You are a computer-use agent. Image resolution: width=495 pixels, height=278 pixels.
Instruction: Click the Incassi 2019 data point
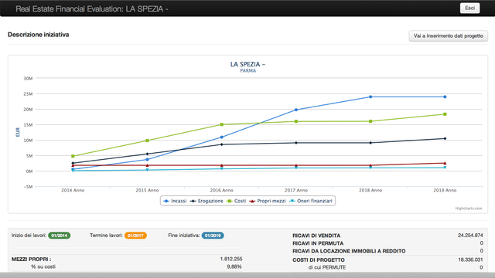tap(445, 97)
